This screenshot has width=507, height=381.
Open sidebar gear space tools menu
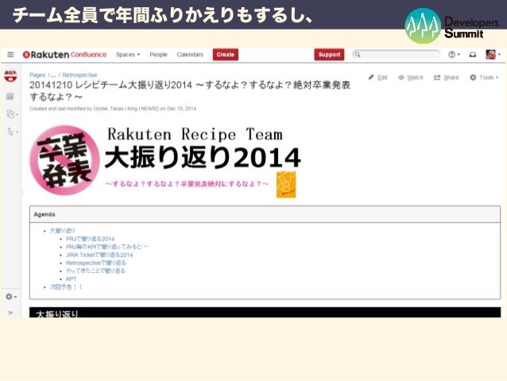tap(11, 296)
